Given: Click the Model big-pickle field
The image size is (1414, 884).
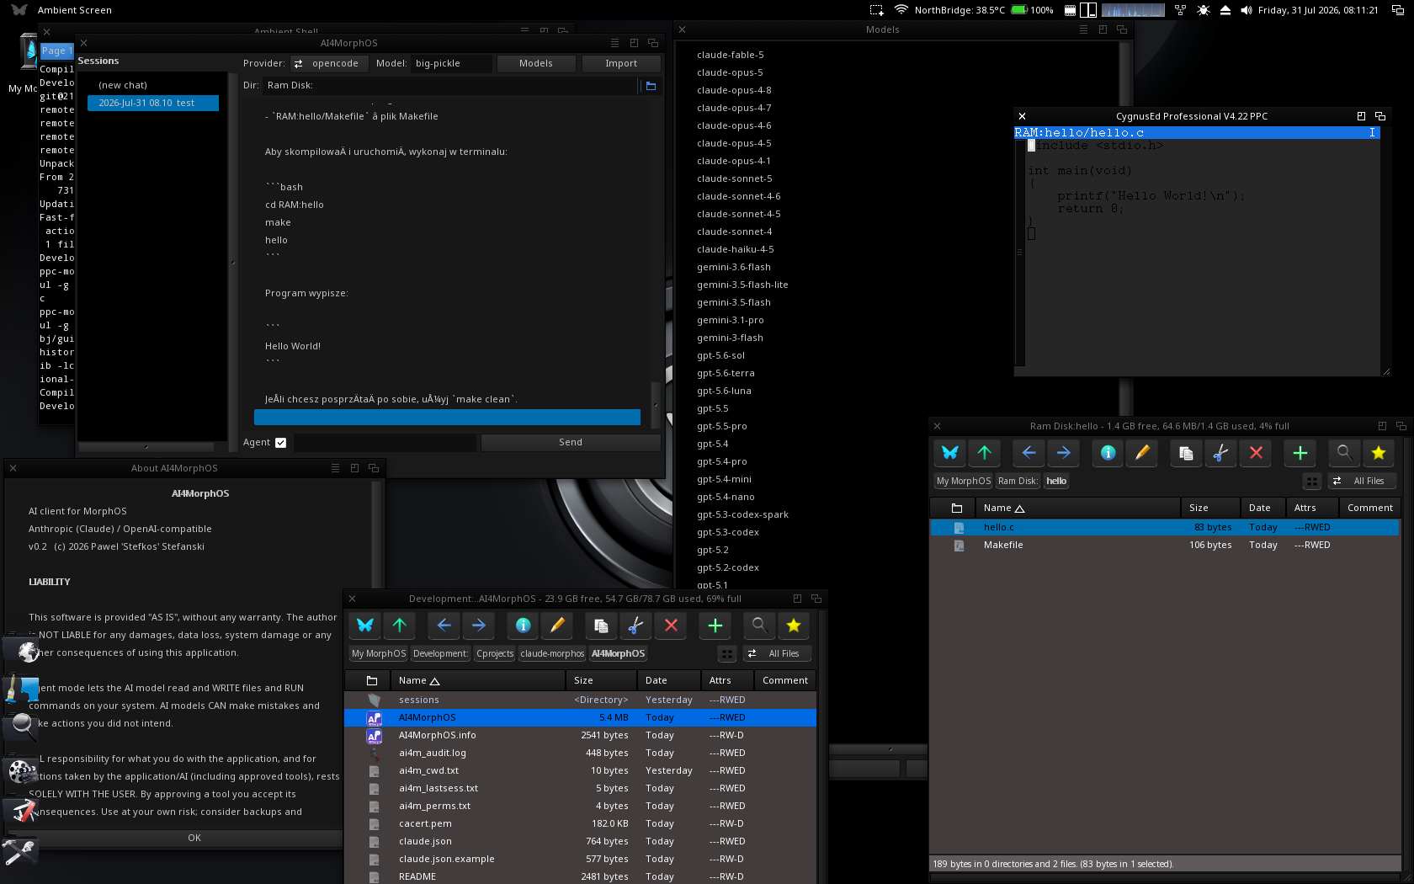Looking at the screenshot, I should click(x=451, y=64).
